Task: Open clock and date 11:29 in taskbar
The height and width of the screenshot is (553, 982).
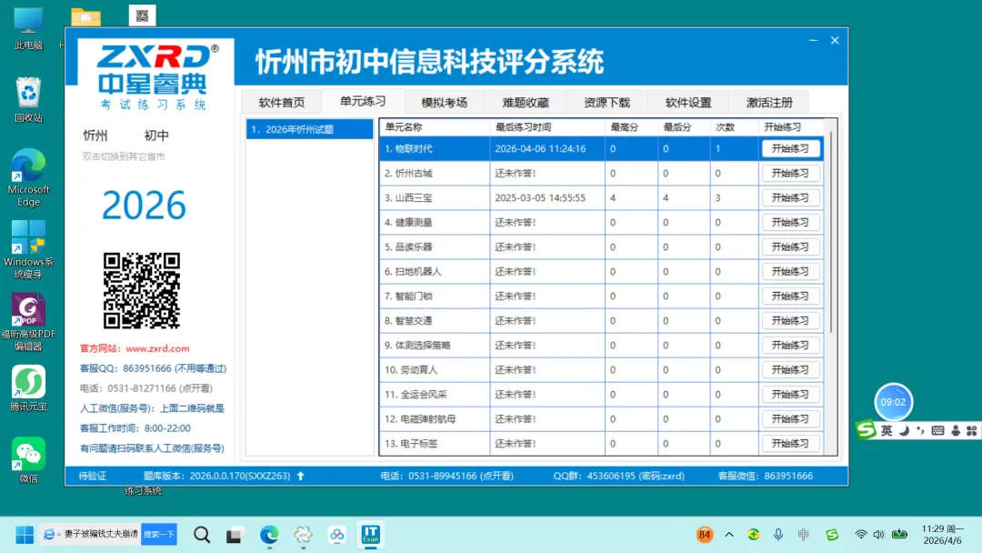Action: [942, 535]
